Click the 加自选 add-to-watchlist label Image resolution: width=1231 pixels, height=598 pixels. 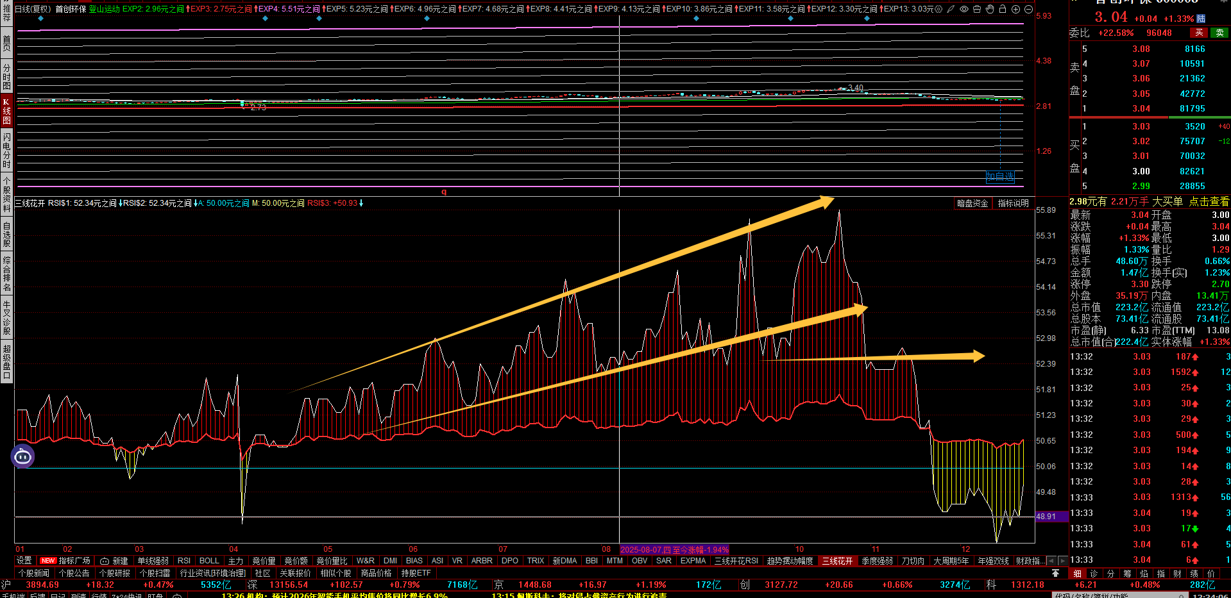click(x=1000, y=176)
